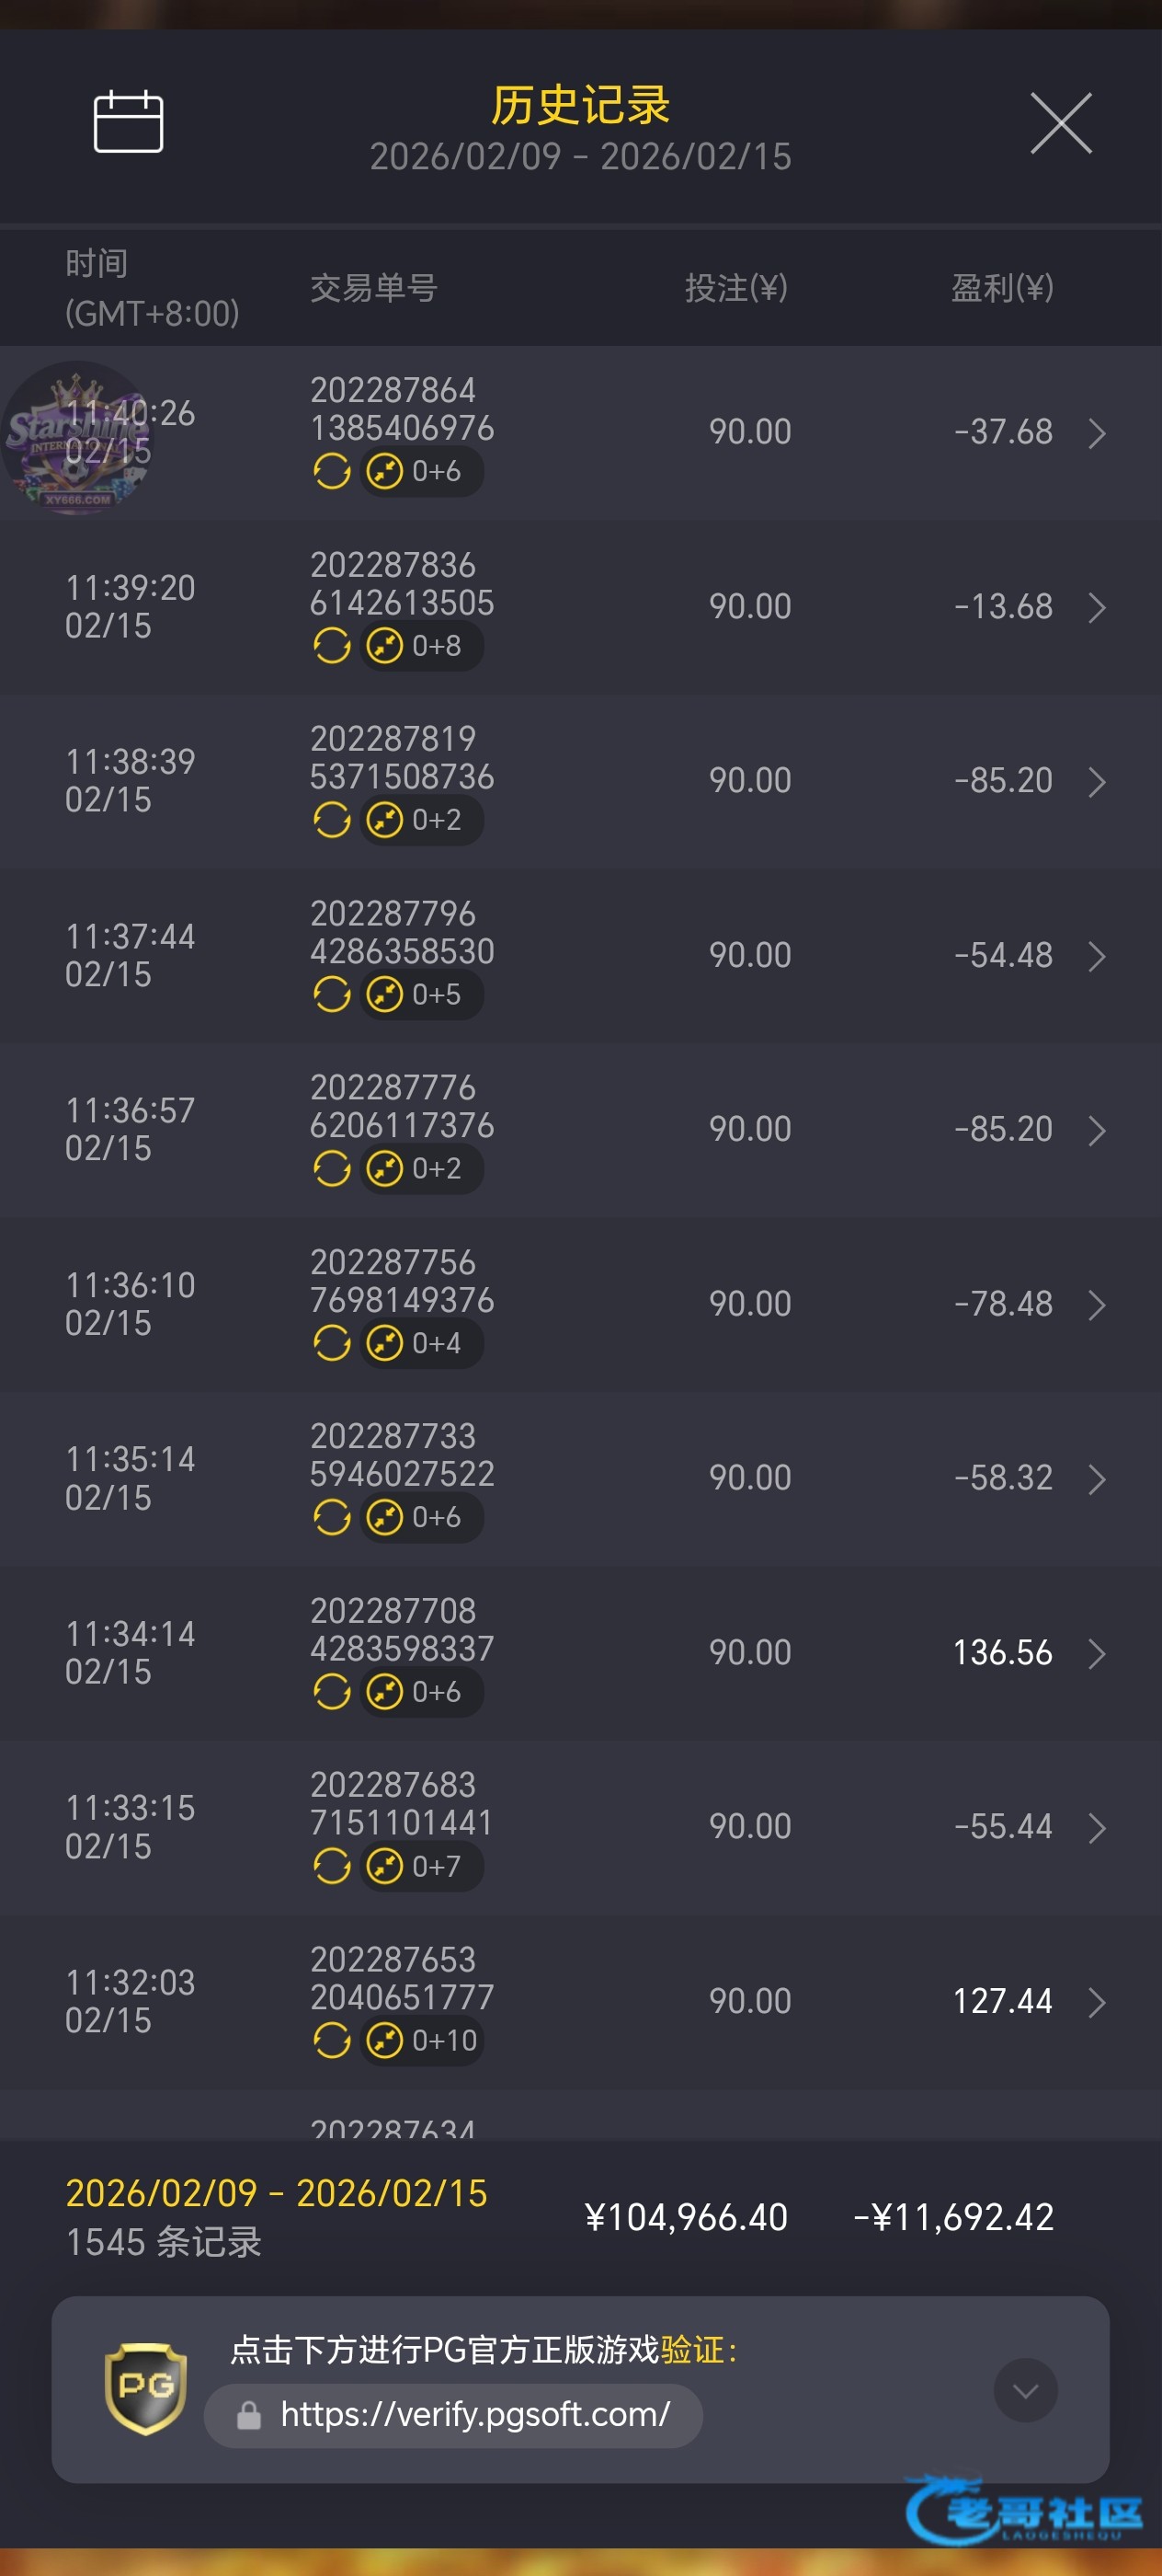Image resolution: width=1162 pixels, height=2576 pixels.
Task: Expand details for the 127.44 win
Action: coord(1096,2002)
